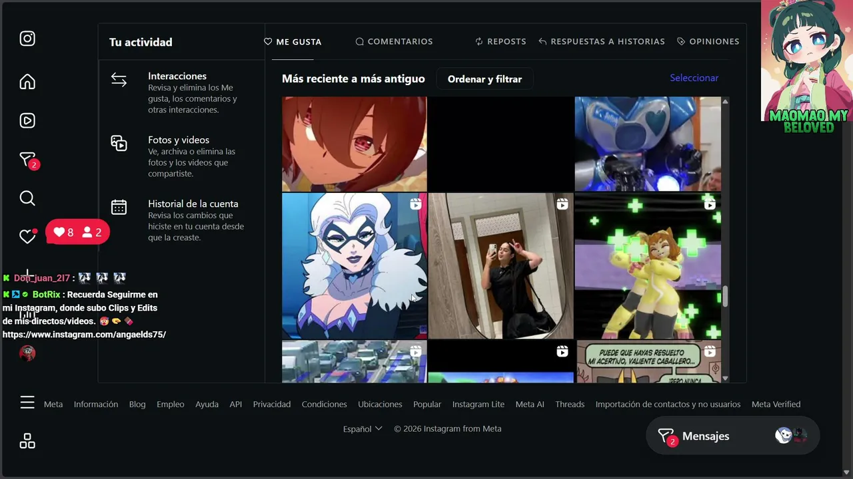Open the Ubicaciones footer link
The height and width of the screenshot is (479, 853).
pos(380,404)
